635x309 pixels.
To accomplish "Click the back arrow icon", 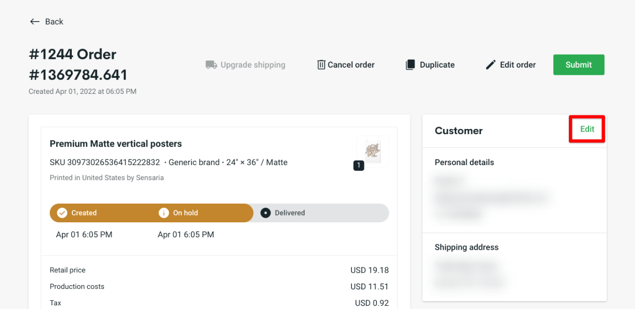I will pyautogui.click(x=35, y=22).
